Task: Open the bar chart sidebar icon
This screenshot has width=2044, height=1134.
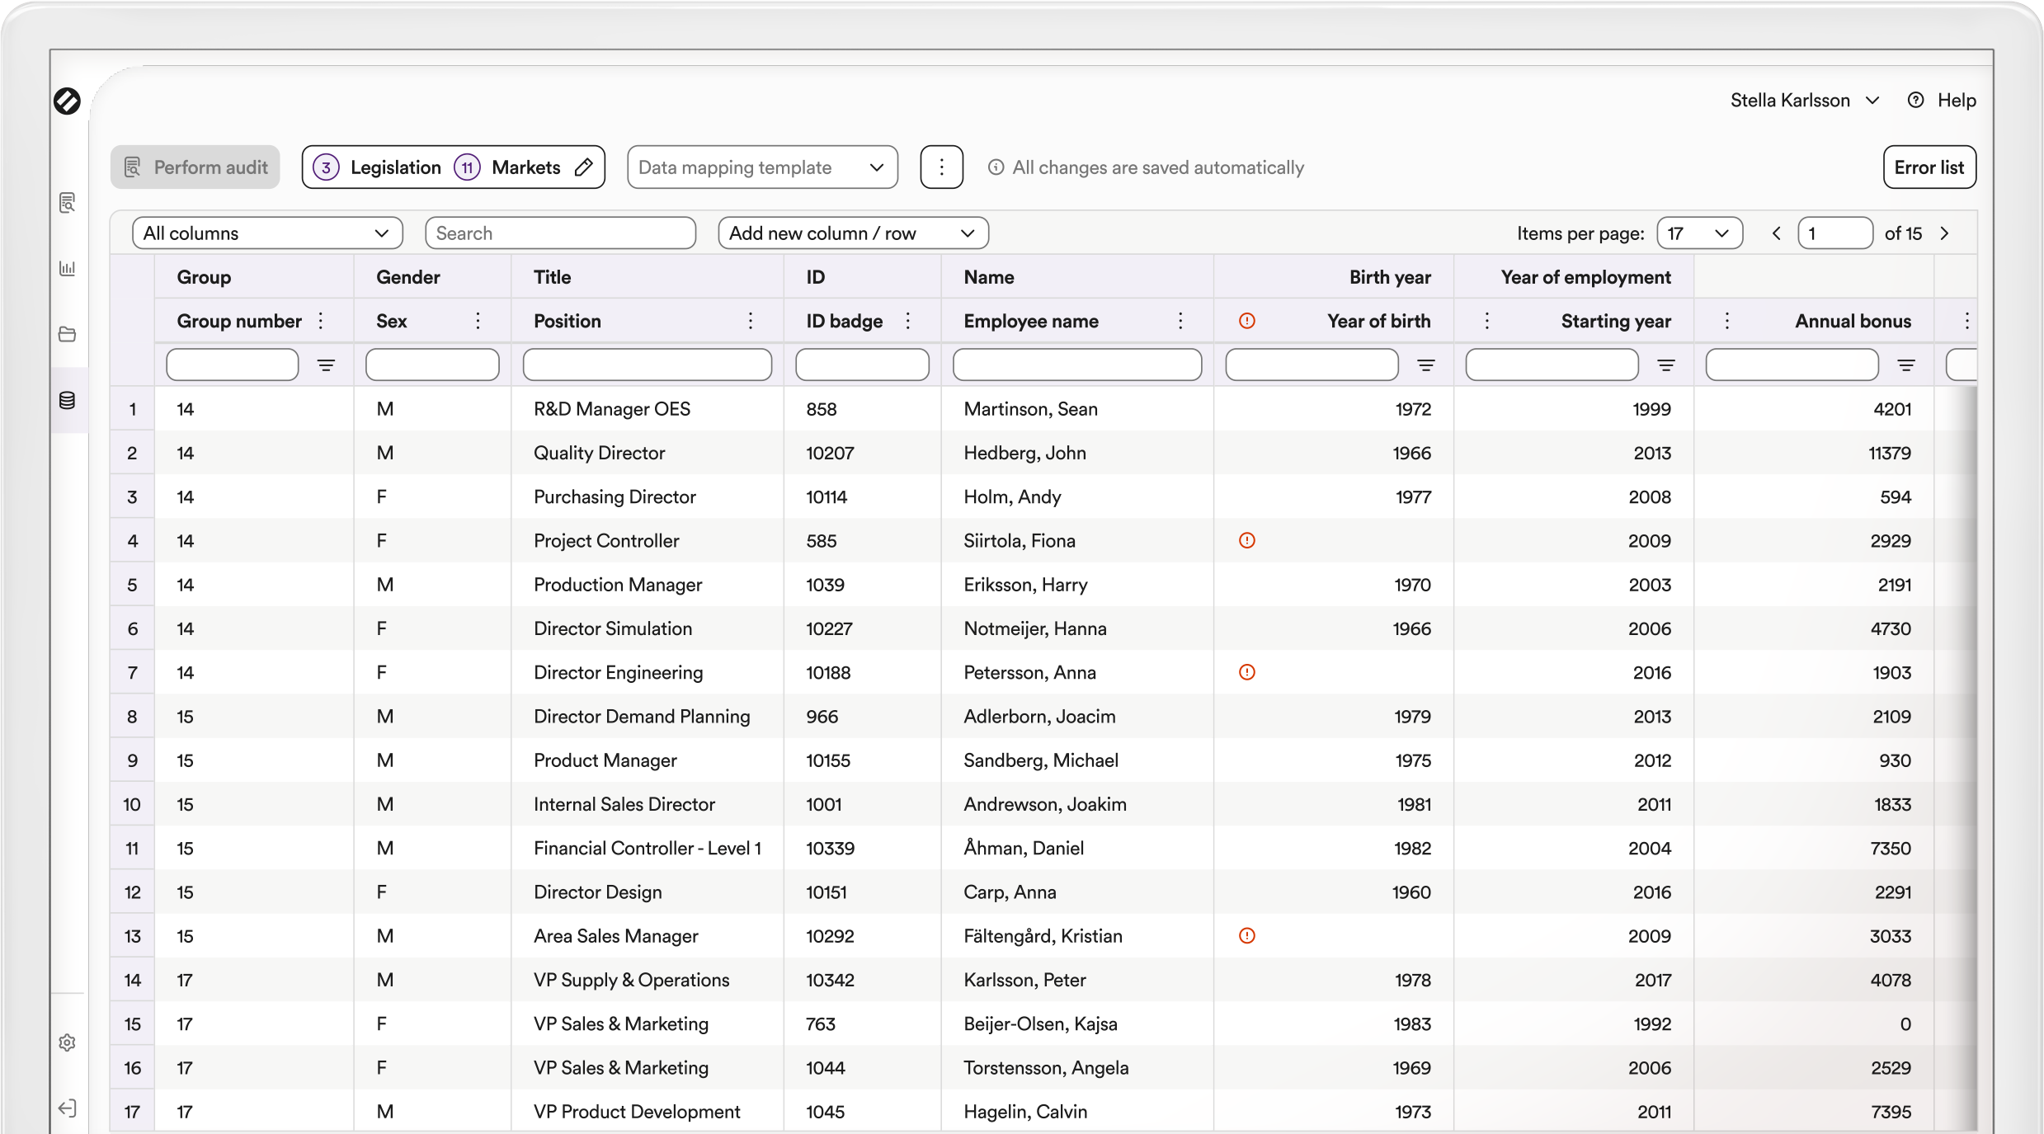Action: point(68,268)
